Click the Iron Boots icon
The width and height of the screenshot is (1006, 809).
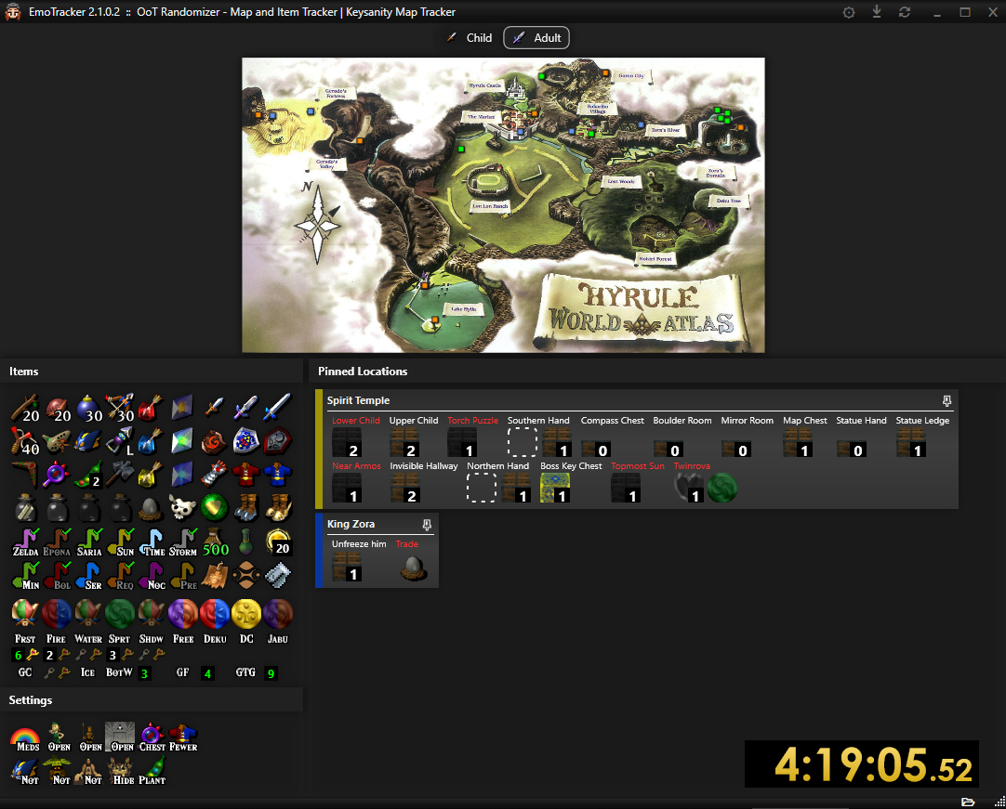(246, 506)
